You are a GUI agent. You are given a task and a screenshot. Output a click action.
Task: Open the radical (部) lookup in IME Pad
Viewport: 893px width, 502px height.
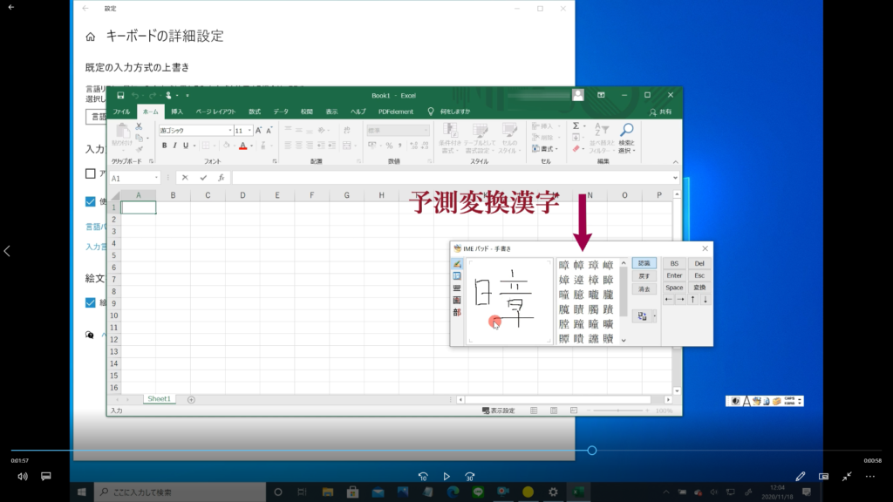pos(457,312)
